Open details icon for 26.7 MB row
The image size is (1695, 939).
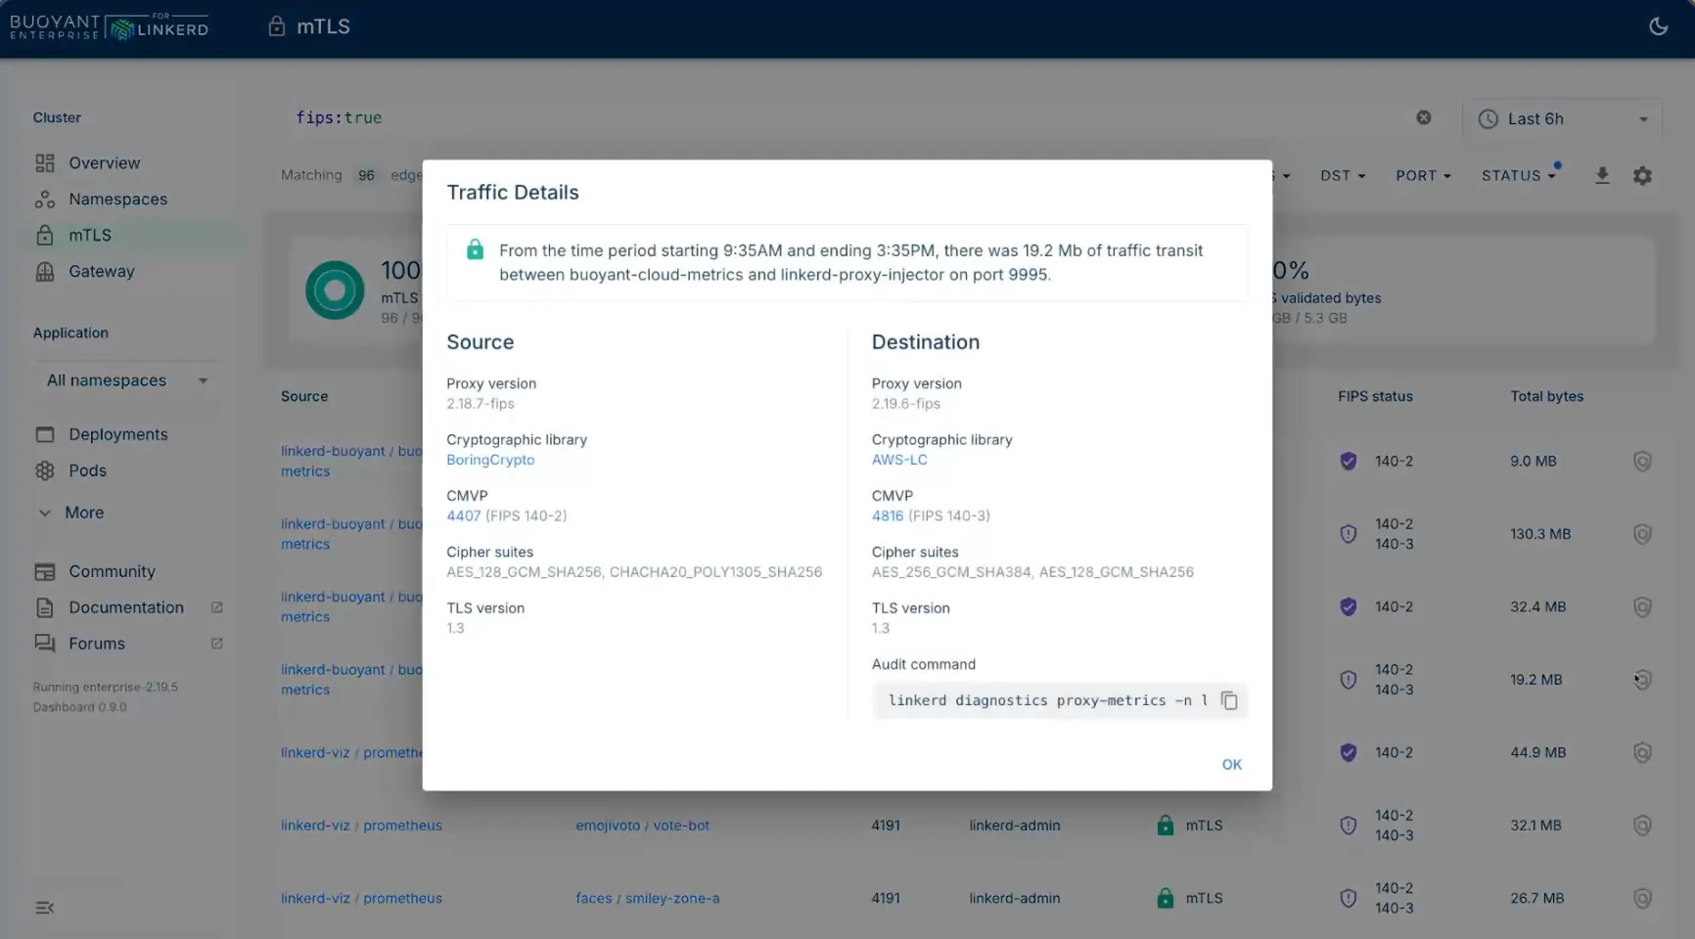[1642, 898]
